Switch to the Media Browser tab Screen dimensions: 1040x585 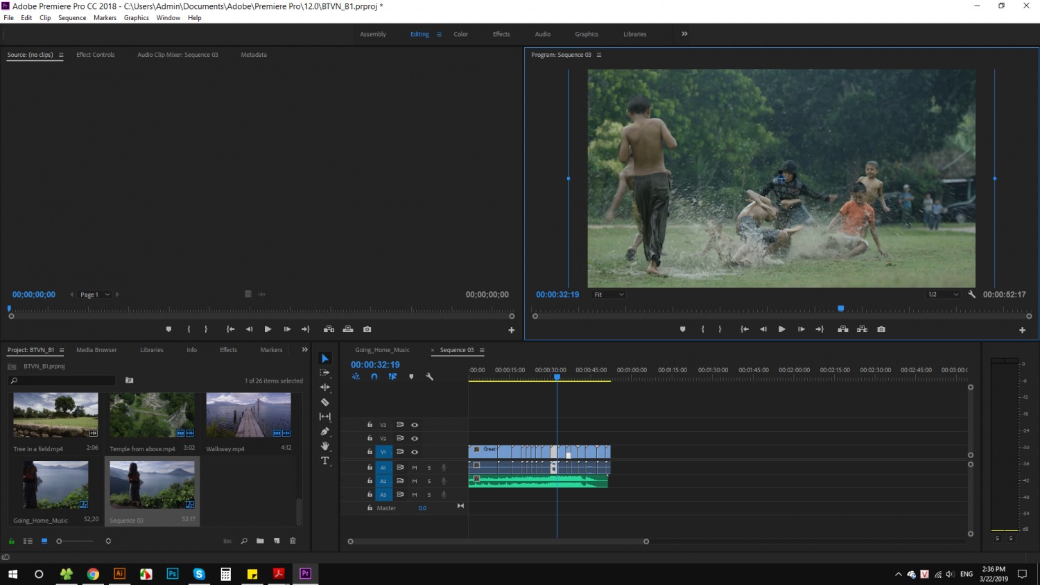pyautogui.click(x=96, y=350)
